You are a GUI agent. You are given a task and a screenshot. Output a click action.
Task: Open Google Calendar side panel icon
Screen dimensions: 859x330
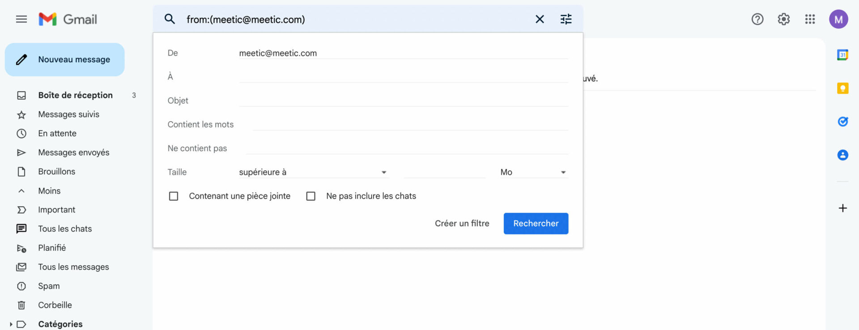tap(843, 55)
